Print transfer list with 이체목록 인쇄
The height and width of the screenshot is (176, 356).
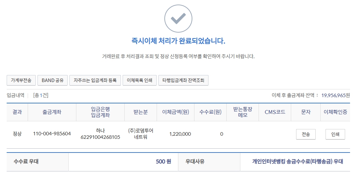pyautogui.click(x=139, y=80)
